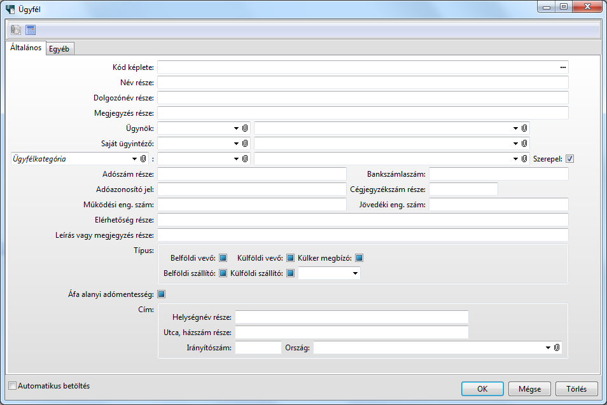Expand the Ügynök code dropdown
Screen dimensions: 607x405
tap(236, 128)
